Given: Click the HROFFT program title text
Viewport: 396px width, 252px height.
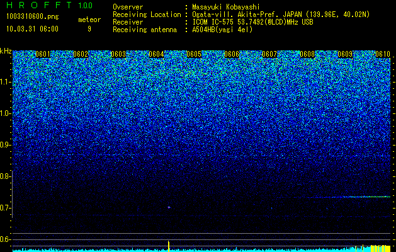Looking at the screenshot, I should tap(40, 5).
